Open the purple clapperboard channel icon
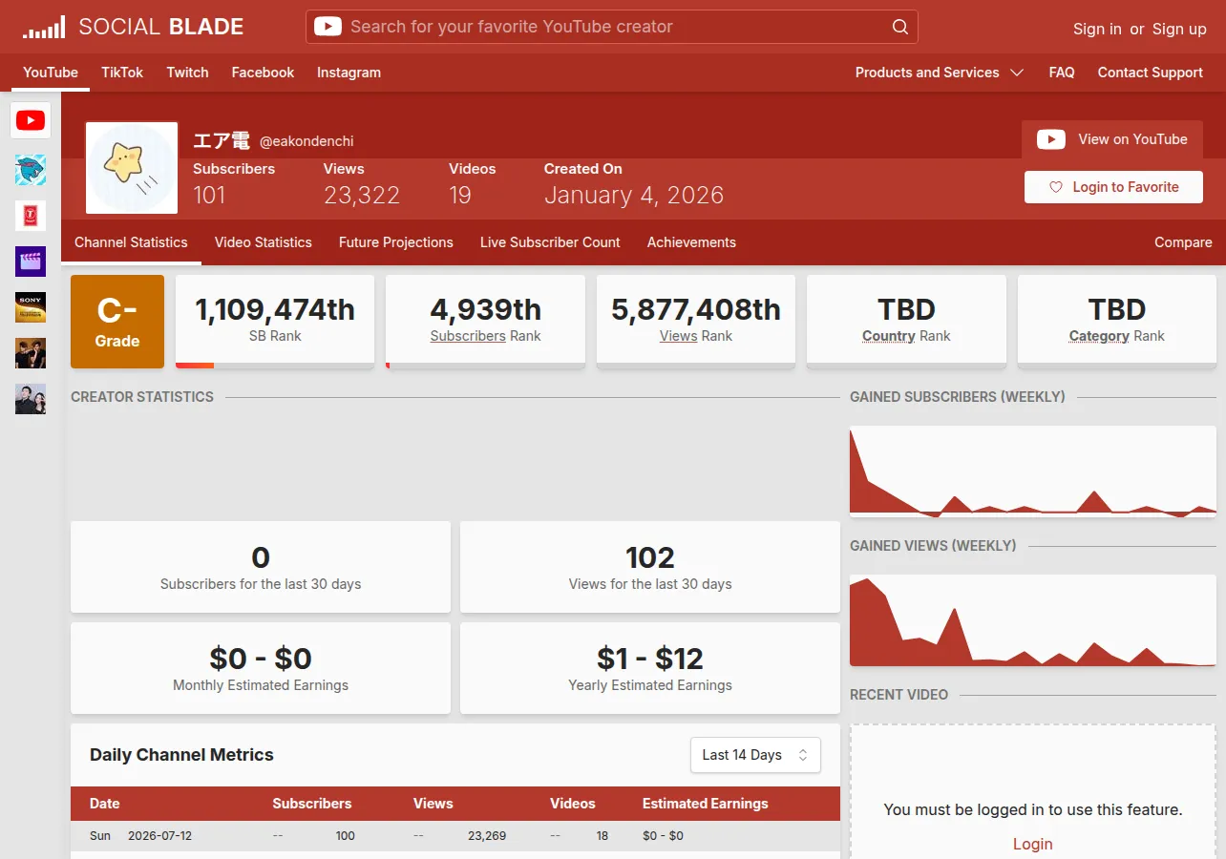The image size is (1226, 859). click(x=31, y=262)
